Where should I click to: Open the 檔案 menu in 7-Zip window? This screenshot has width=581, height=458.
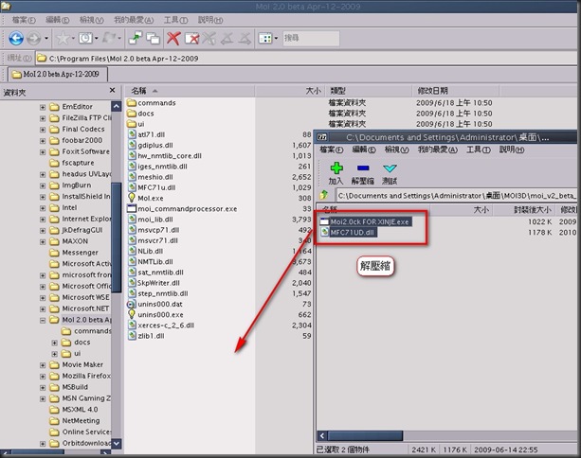[332, 150]
